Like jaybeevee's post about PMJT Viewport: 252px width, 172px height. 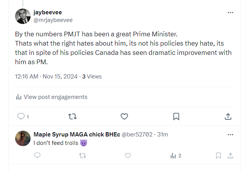click(124, 116)
